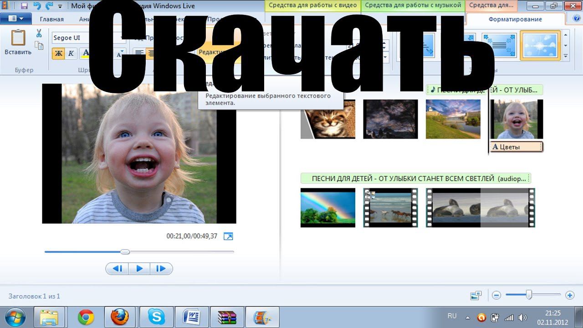Screen dimensions: 583x328
Task: Expand the full text effects gallery
Action: [x=566, y=56]
